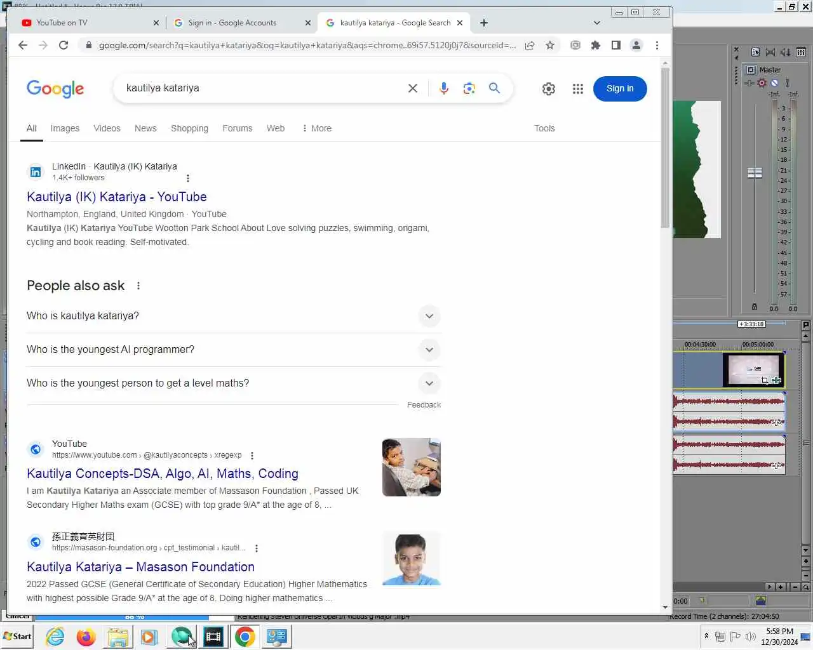813x650 pixels.
Task: Open the Vegas mixer properties icon
Action: pos(755,52)
